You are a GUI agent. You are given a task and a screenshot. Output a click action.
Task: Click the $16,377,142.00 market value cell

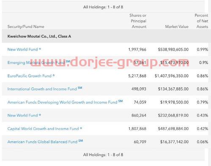(174, 142)
